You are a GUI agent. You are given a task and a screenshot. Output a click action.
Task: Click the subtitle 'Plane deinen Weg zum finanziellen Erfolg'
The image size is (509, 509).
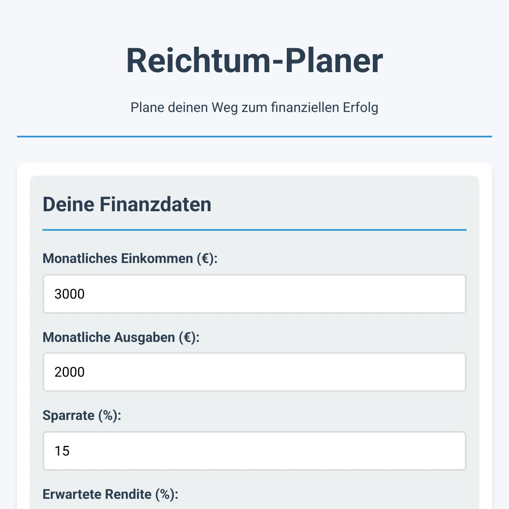click(x=255, y=107)
